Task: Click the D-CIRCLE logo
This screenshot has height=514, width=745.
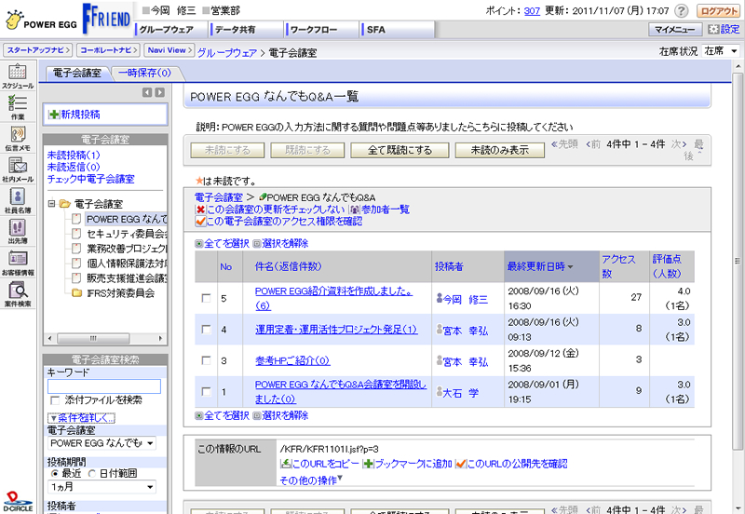Action: click(x=18, y=502)
